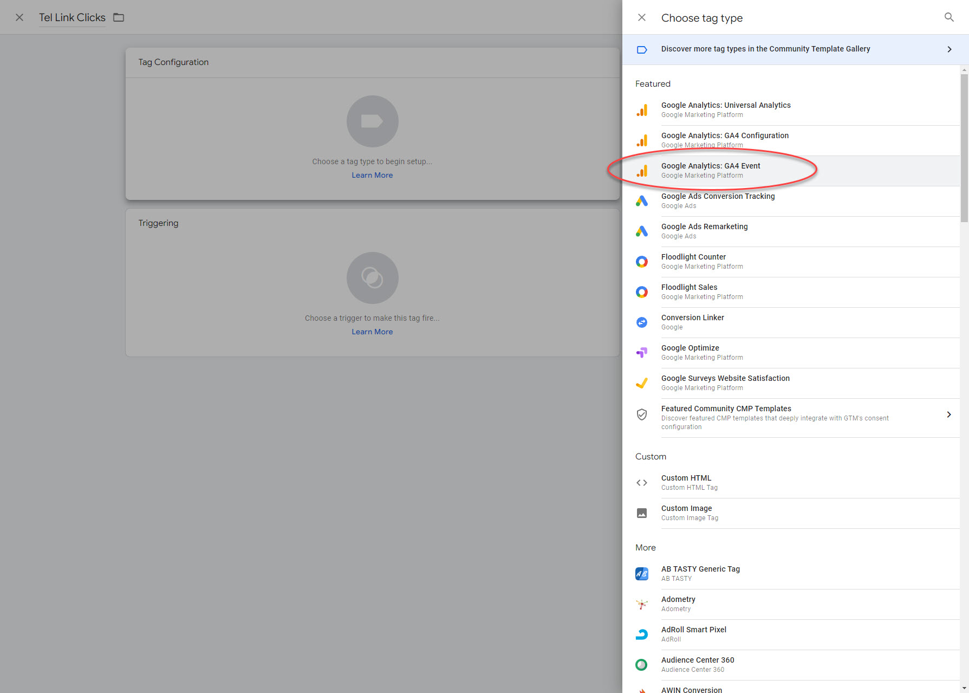969x693 pixels.
Task: Select the Conversion Linker icon
Action: [x=642, y=322]
